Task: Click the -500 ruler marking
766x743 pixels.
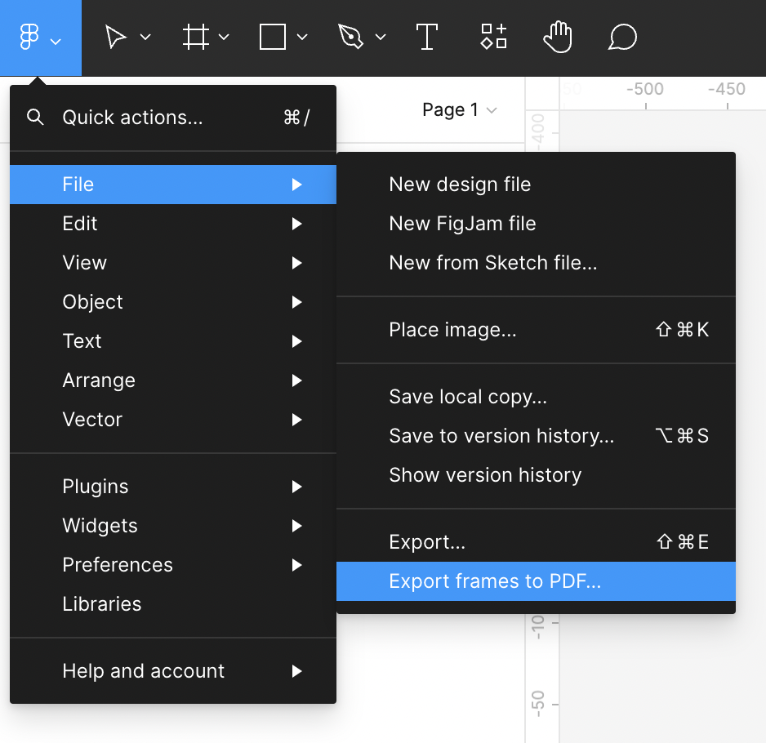Action: coord(645,89)
